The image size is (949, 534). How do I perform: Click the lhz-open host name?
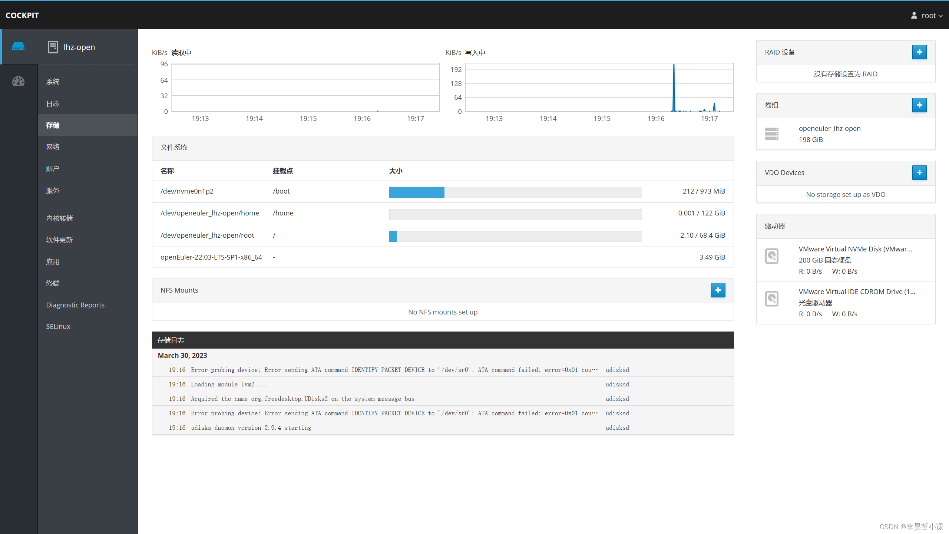click(79, 47)
